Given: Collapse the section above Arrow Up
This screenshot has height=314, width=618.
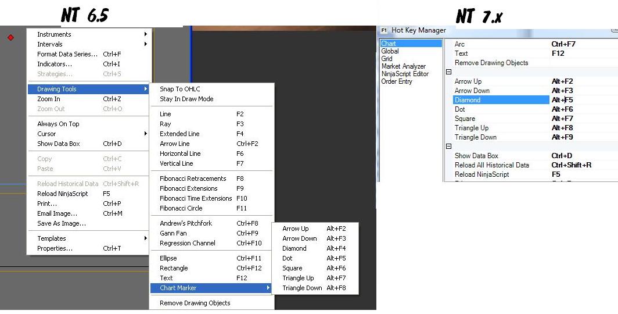Looking at the screenshot, I should click(x=448, y=72).
